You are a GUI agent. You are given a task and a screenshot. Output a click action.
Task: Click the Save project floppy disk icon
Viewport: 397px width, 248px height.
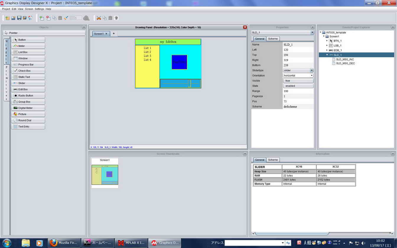coord(19,18)
